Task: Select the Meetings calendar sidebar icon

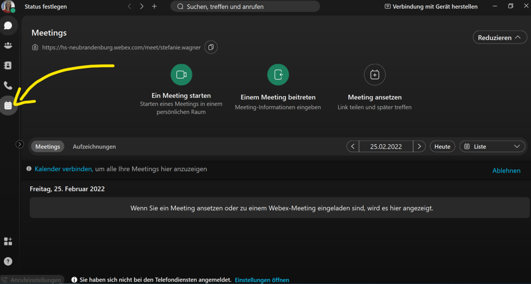Action: click(x=8, y=105)
